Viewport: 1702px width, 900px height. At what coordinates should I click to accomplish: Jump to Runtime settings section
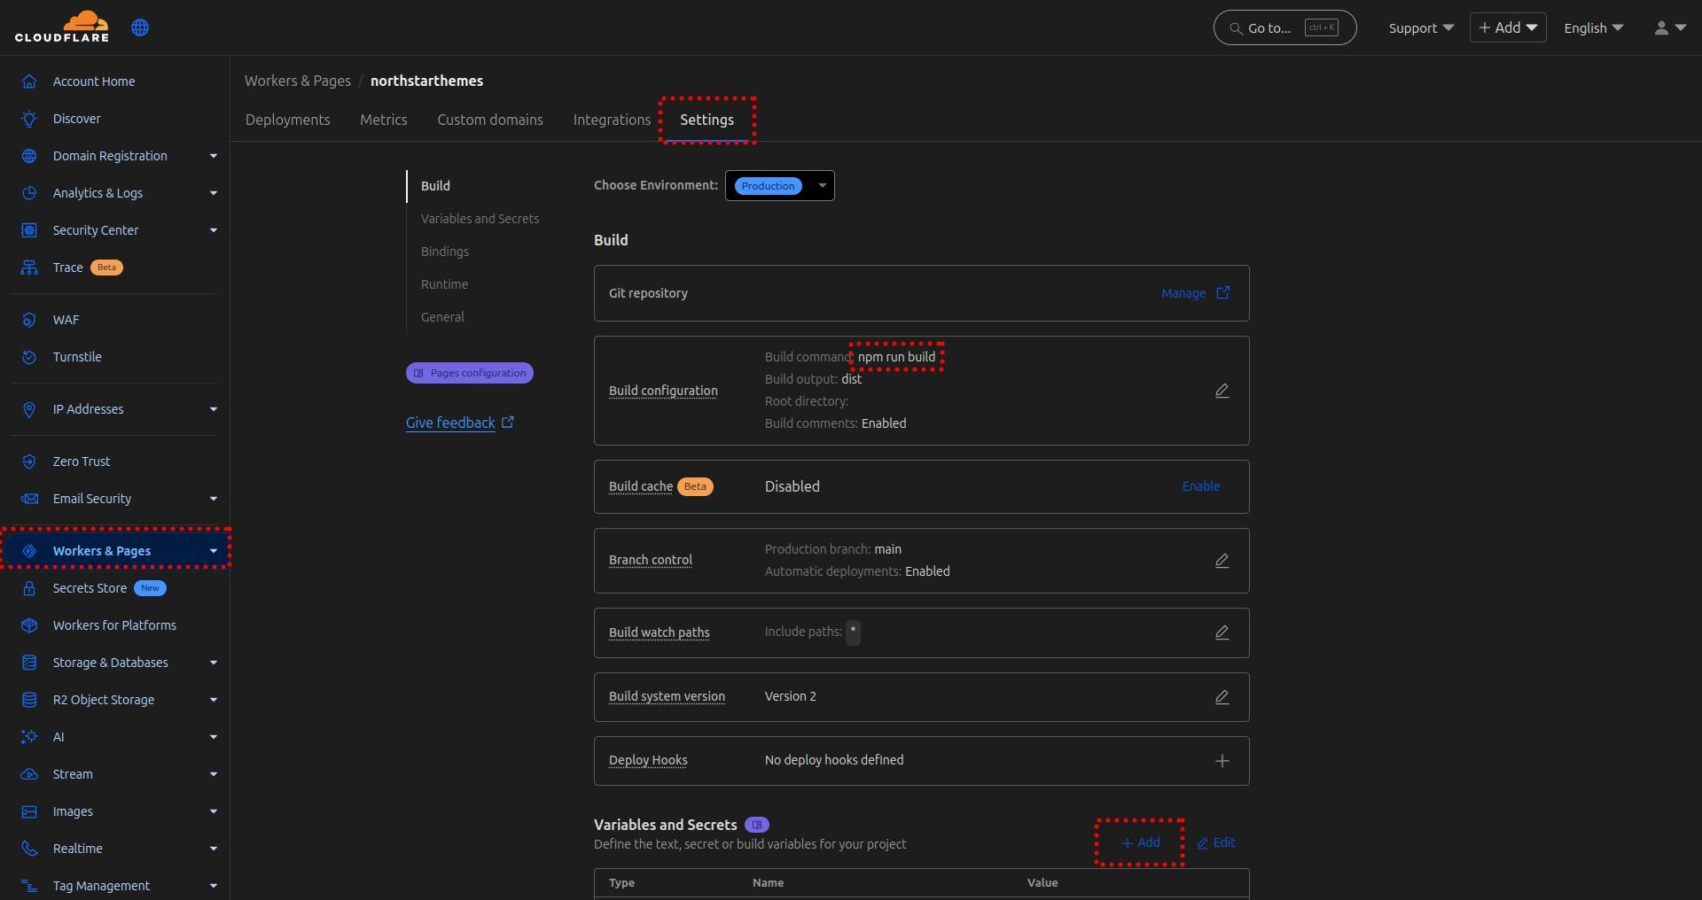coord(444,284)
